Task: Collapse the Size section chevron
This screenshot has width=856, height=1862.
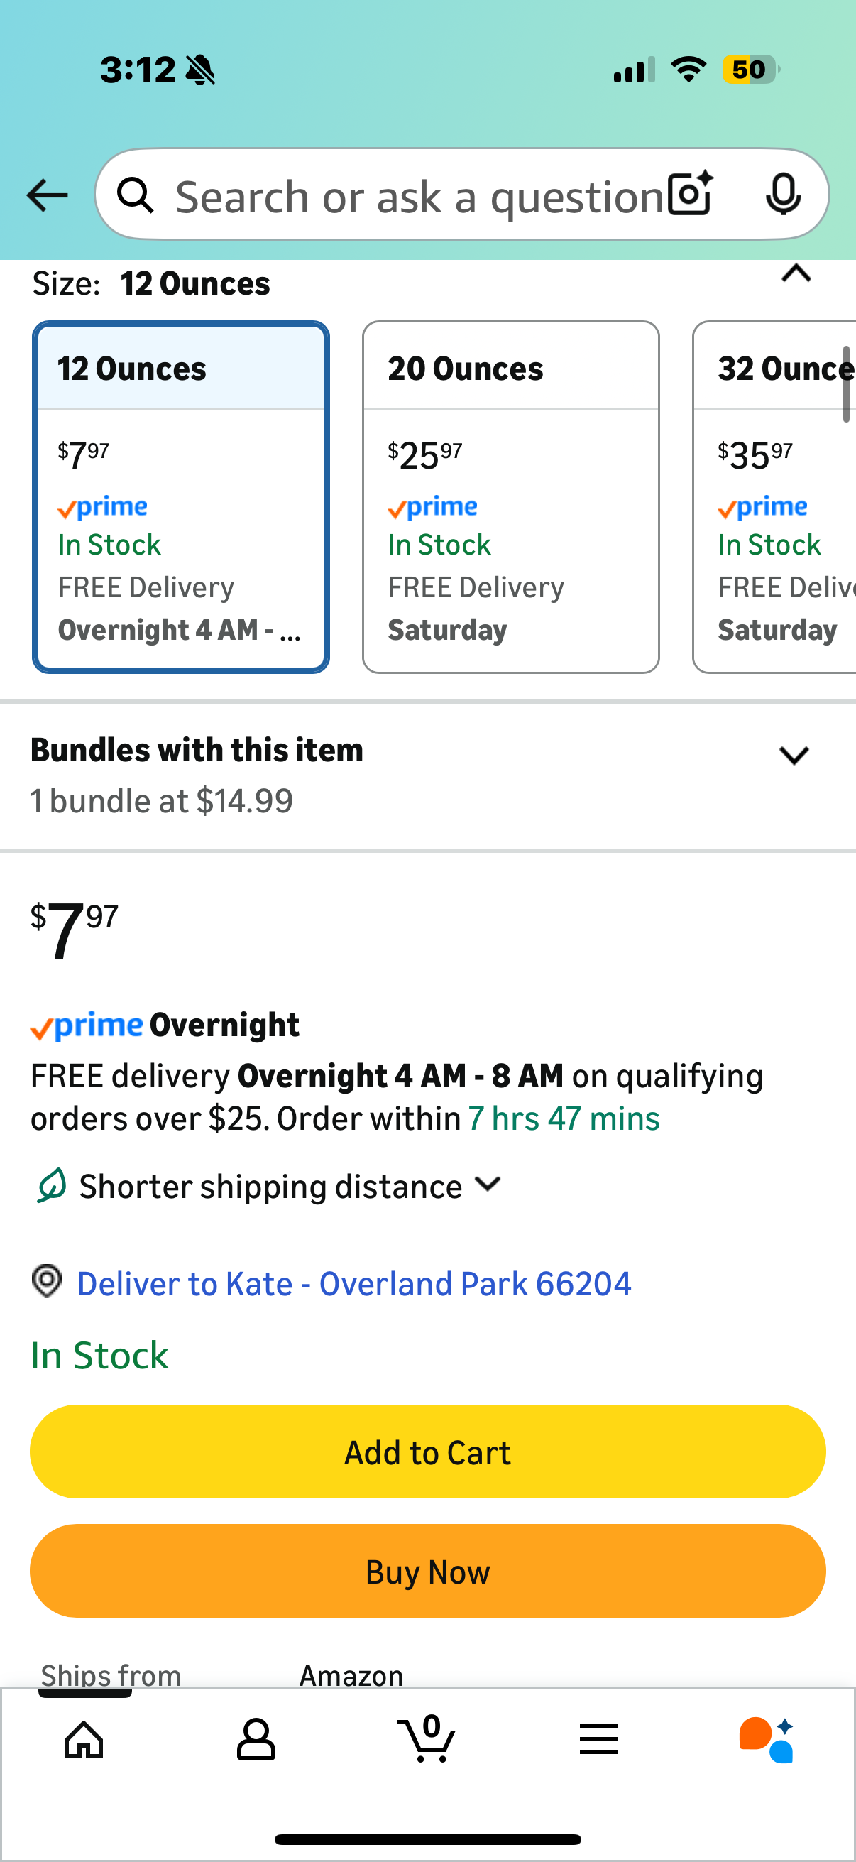Action: [796, 274]
